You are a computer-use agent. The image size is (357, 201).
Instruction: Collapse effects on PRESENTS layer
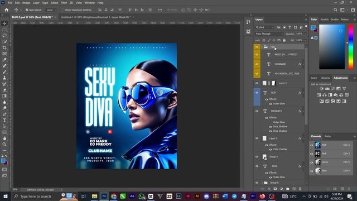click(x=303, y=111)
